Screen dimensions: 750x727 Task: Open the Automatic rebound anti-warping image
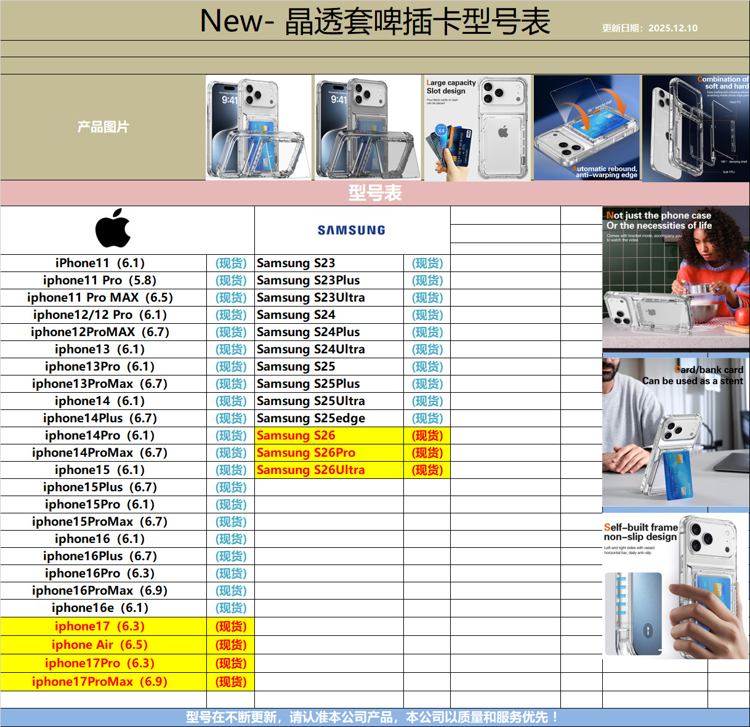(x=587, y=128)
